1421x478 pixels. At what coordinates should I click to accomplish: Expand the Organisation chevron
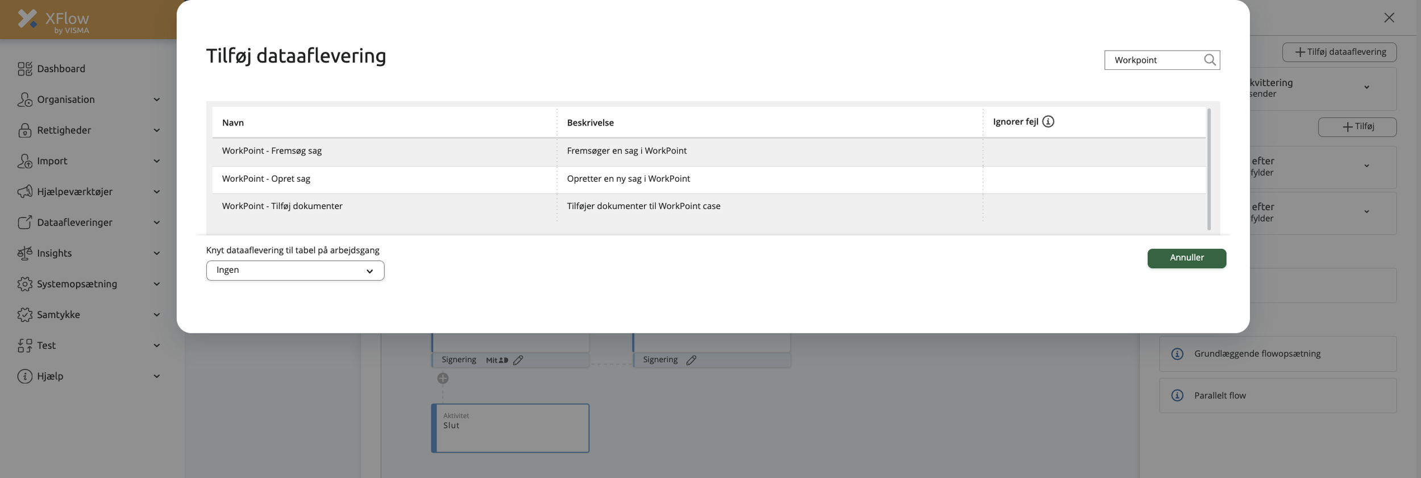pos(156,99)
